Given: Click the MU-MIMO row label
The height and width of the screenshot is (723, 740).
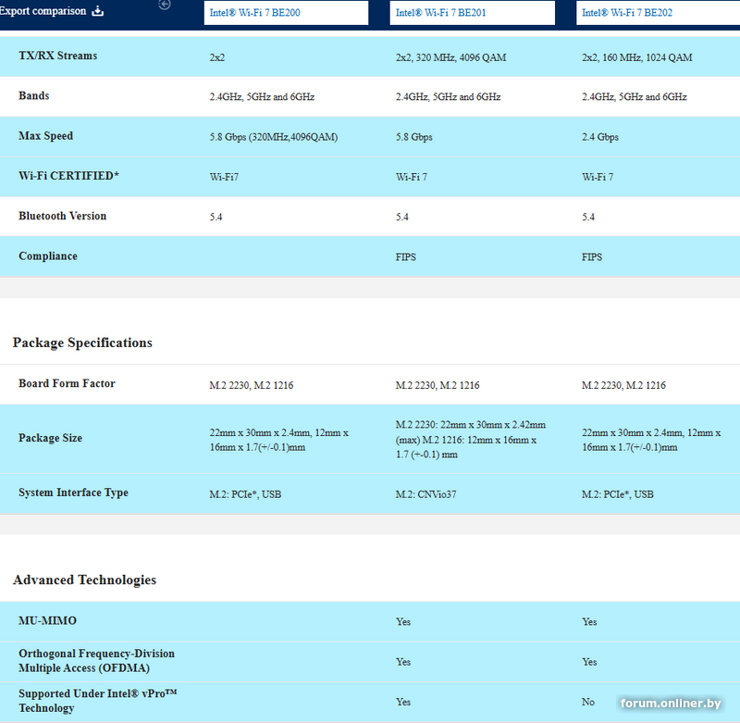Looking at the screenshot, I should pos(47,621).
